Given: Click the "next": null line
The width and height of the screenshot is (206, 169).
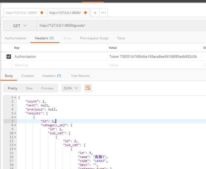Looking at the screenshot, I should pyautogui.click(x=38, y=105).
